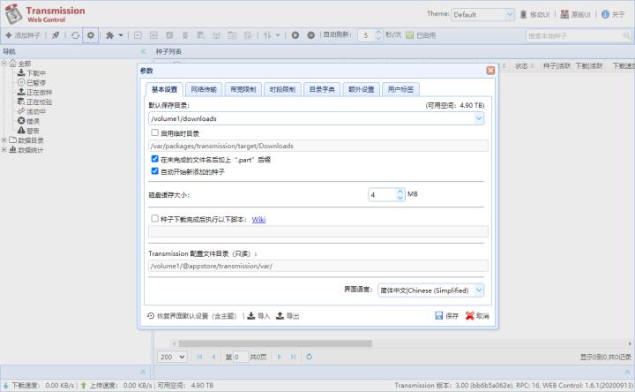Switch to the Extra settings (额外设置) tab
This screenshot has height=392, width=635.
(362, 89)
